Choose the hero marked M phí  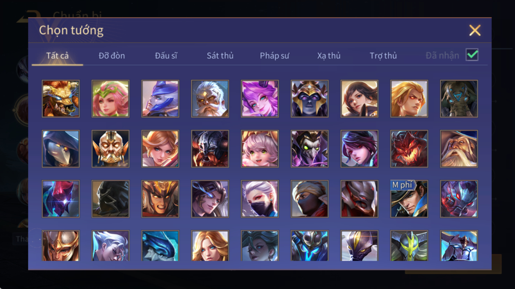[x=409, y=199]
